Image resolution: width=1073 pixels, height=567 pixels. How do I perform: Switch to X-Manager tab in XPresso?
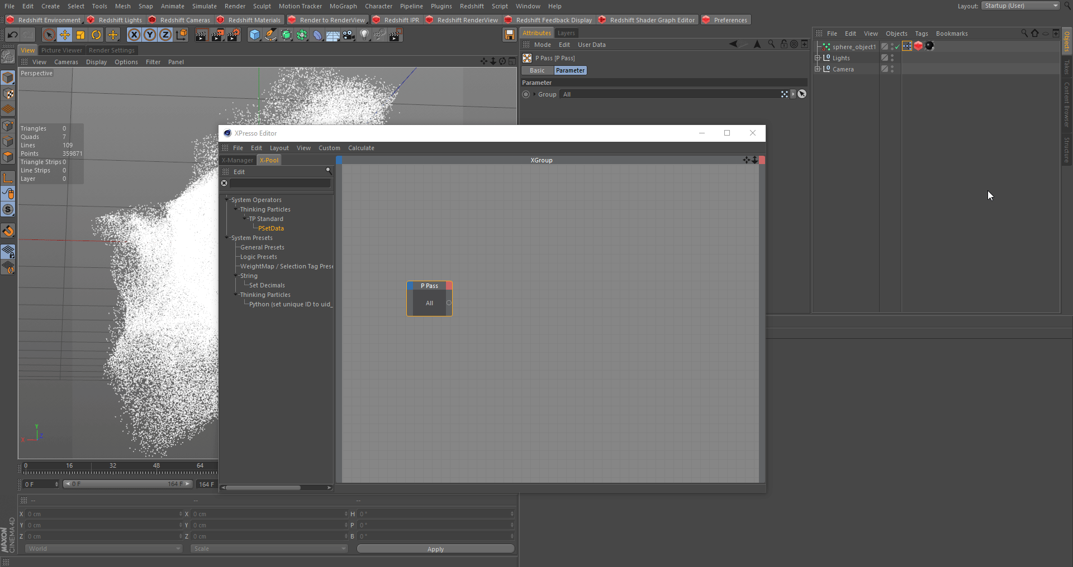click(x=238, y=160)
